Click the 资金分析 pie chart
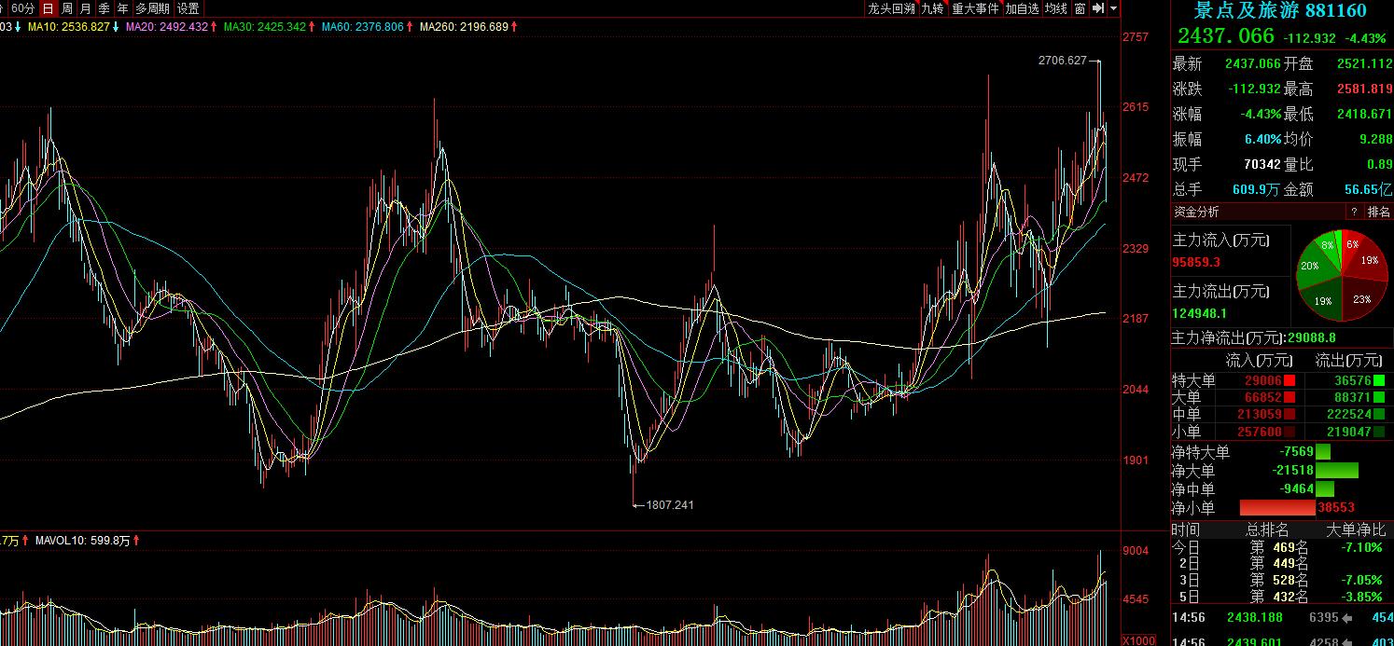Screen dimensions: 1394x646 click(1341, 276)
